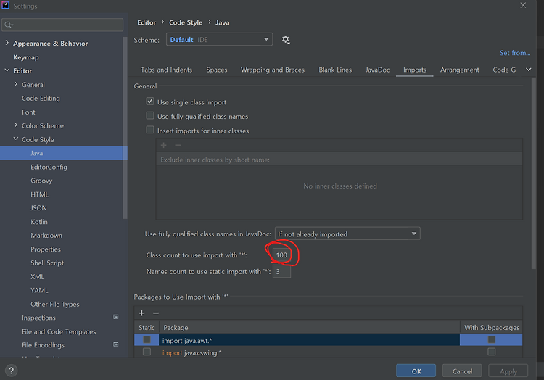The height and width of the screenshot is (380, 544).
Task: Remove selected package with minus icon
Action: [156, 313]
